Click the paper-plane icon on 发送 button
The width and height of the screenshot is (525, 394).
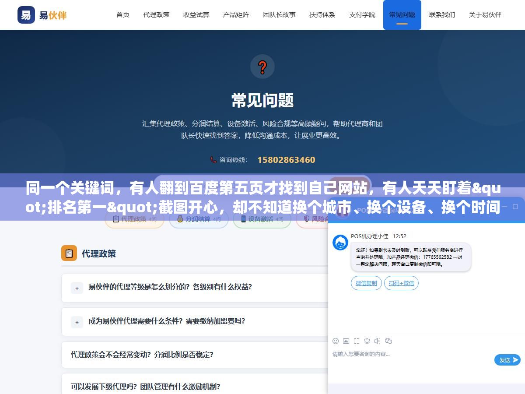point(516,360)
